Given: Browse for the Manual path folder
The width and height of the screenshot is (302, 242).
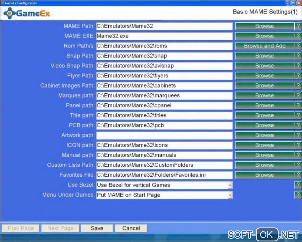Looking at the screenshot, I should point(265,155).
